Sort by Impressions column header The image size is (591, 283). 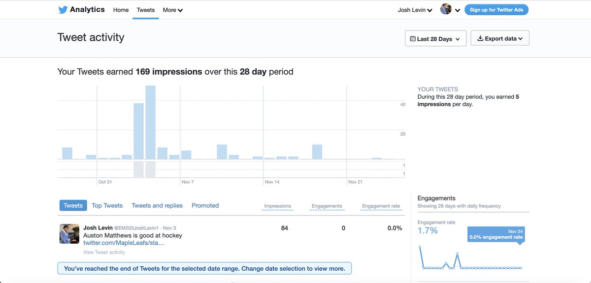click(x=277, y=206)
